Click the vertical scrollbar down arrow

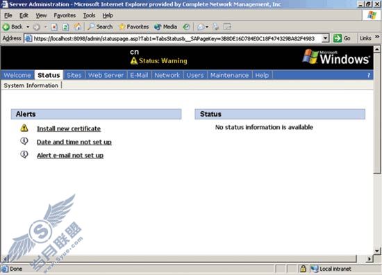pyautogui.click(x=377, y=251)
